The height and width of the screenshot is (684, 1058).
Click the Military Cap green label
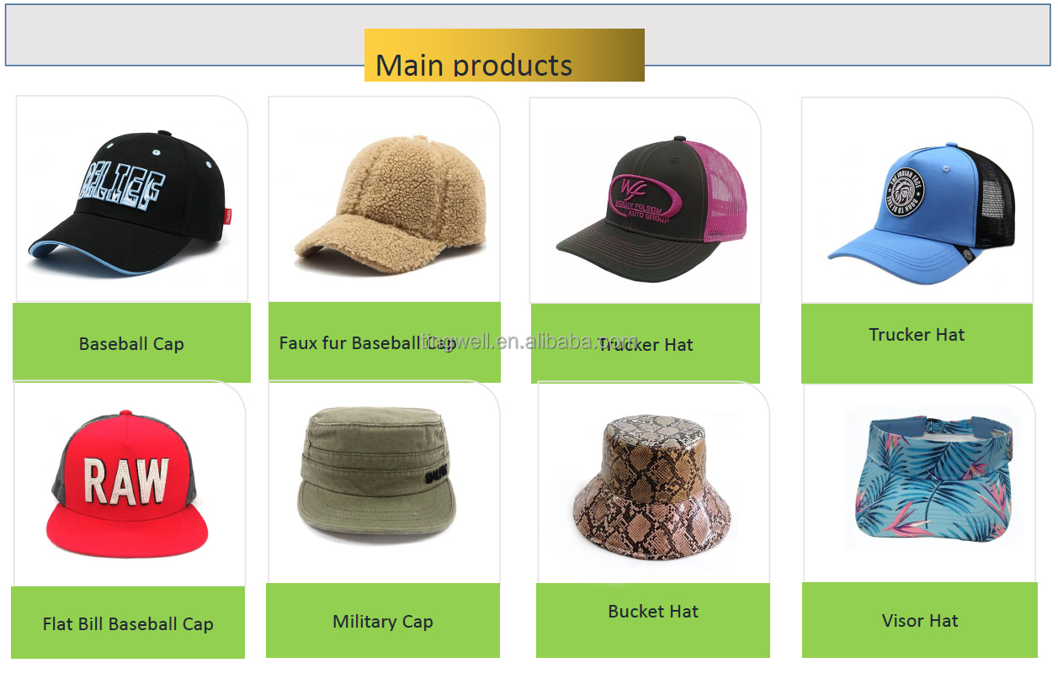coord(383,621)
